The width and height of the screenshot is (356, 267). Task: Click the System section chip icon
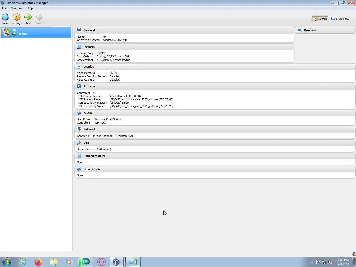pos(79,47)
